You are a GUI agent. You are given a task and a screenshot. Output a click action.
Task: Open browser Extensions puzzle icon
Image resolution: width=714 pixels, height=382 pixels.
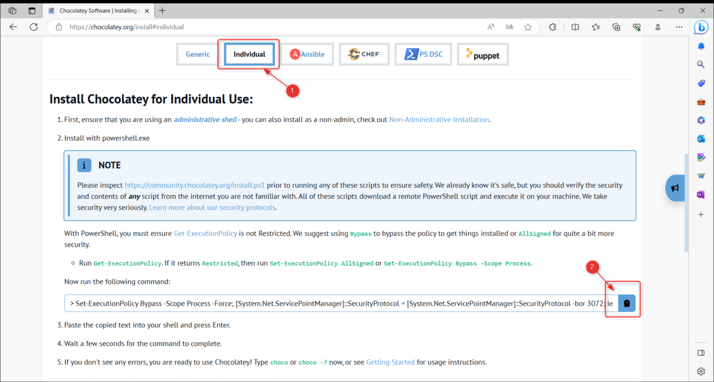(553, 27)
